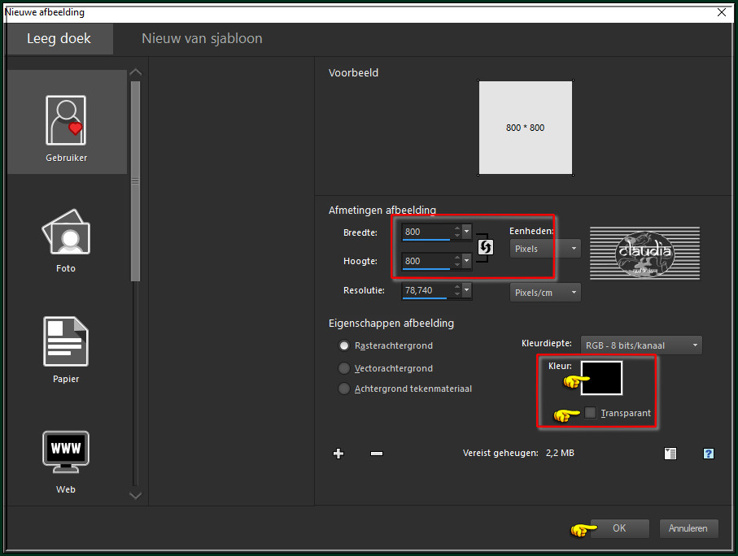Select Achtergrond tekenmateriaal radio button

[x=344, y=389]
